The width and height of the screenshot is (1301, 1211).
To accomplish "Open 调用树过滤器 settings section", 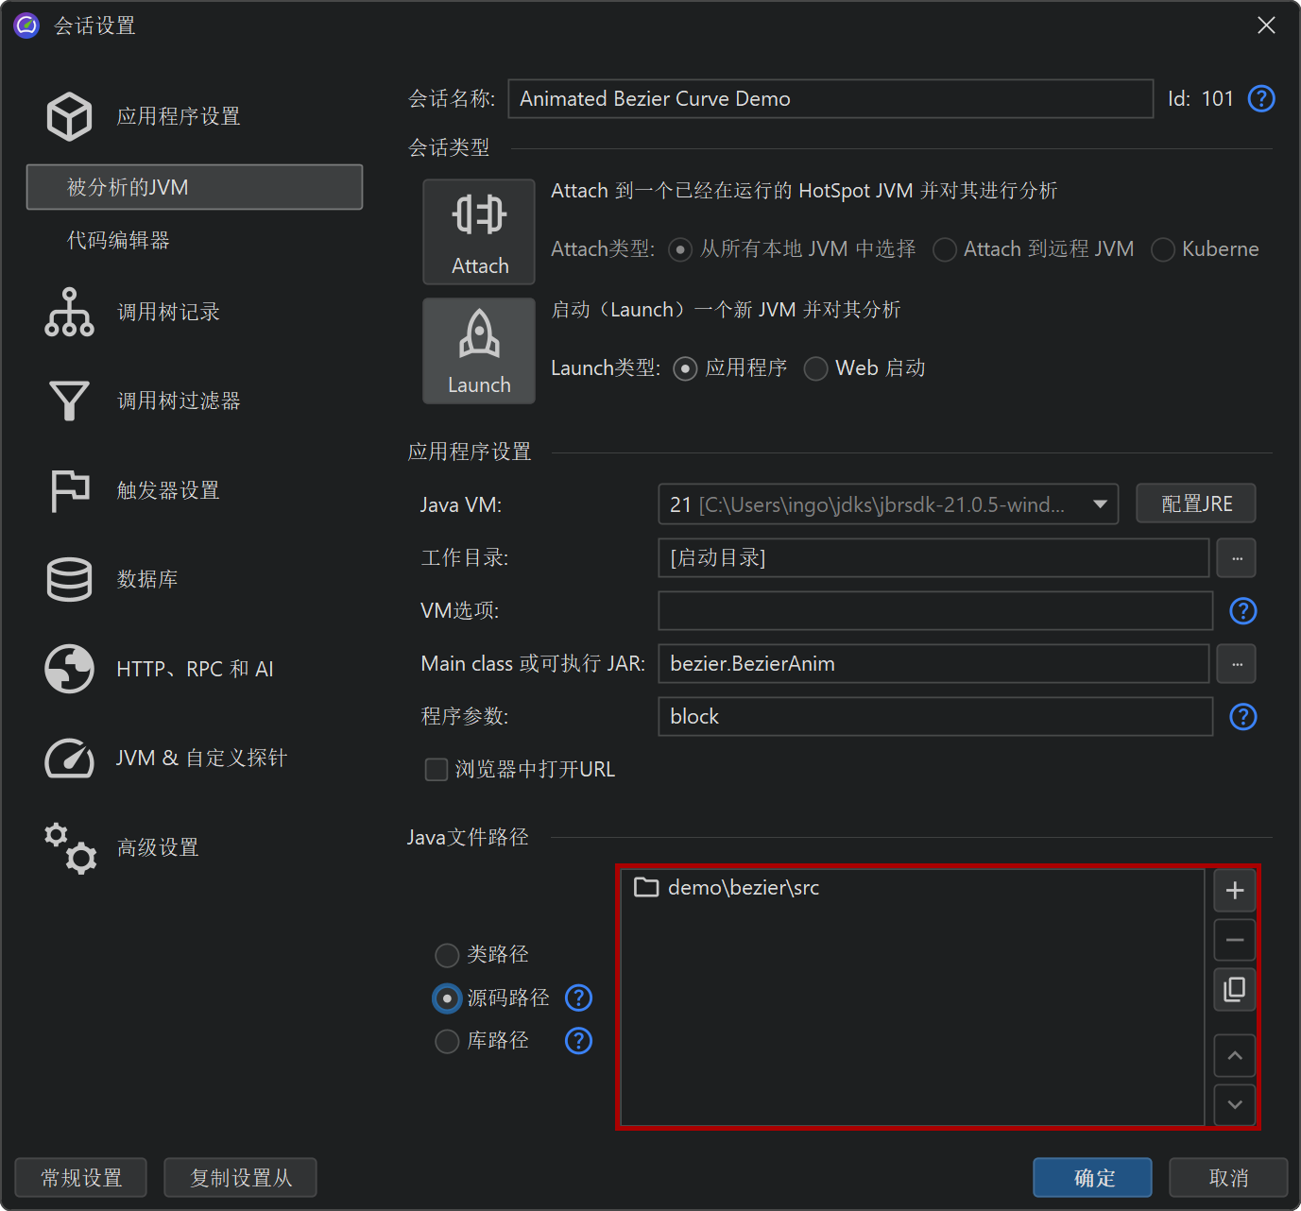I will click(179, 401).
